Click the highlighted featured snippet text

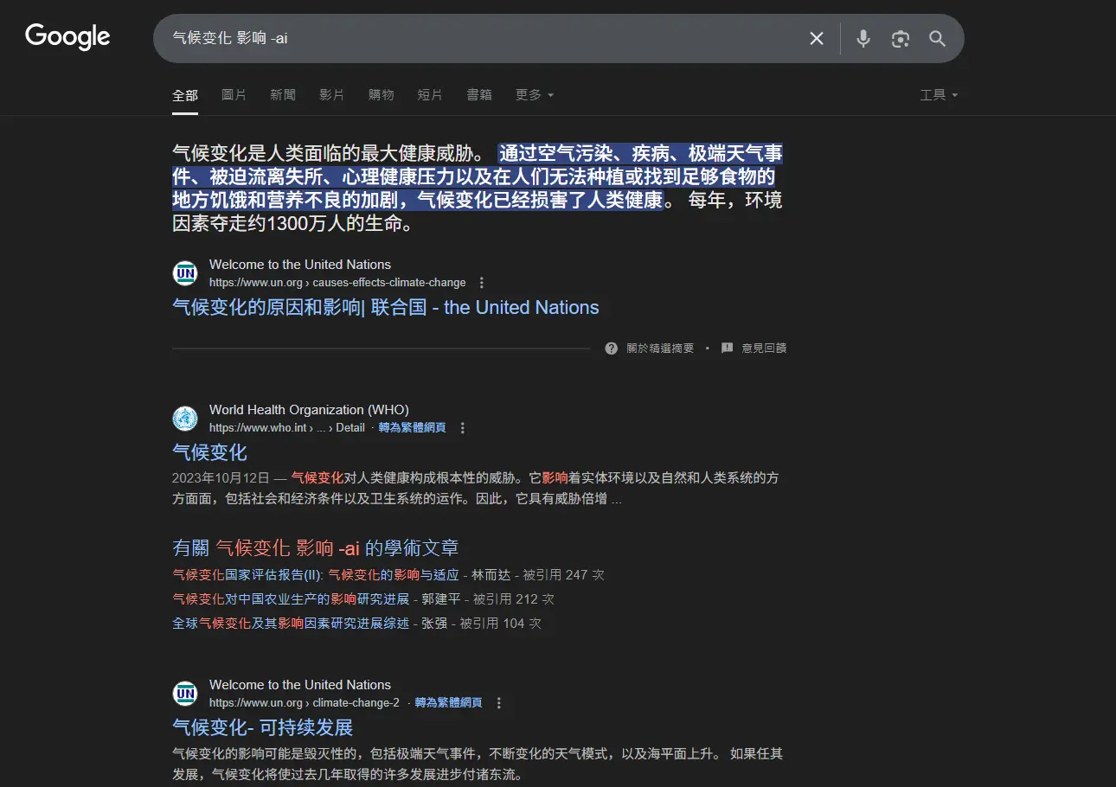(x=477, y=177)
